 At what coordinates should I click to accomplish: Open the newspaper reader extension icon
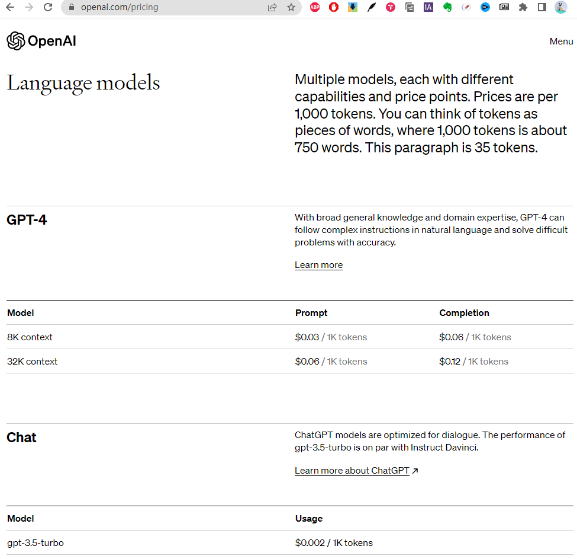tap(504, 7)
